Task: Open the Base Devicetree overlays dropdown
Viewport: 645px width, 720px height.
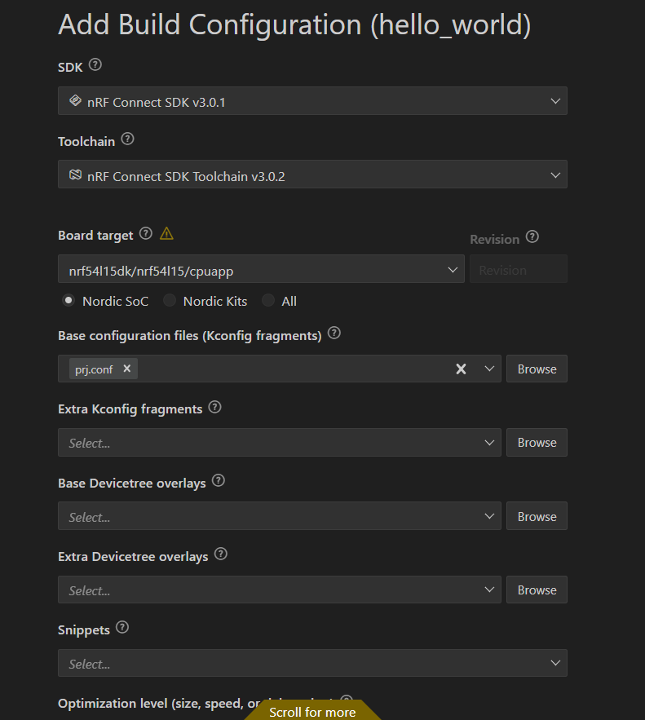Action: pyautogui.click(x=280, y=515)
